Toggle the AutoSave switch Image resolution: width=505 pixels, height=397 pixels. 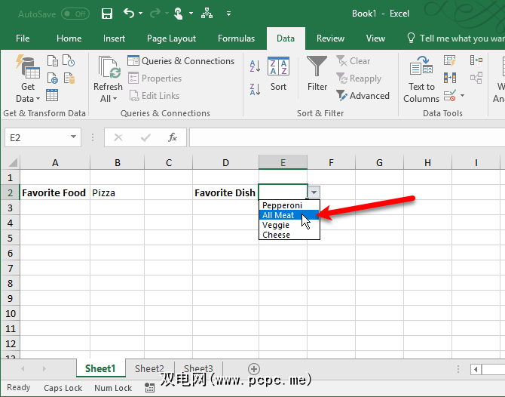[75, 14]
